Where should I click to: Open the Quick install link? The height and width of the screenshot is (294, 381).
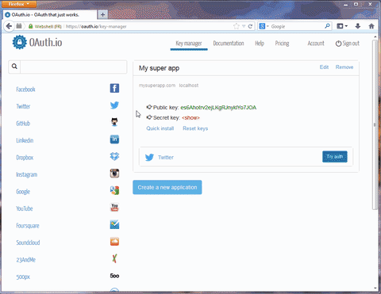160,128
